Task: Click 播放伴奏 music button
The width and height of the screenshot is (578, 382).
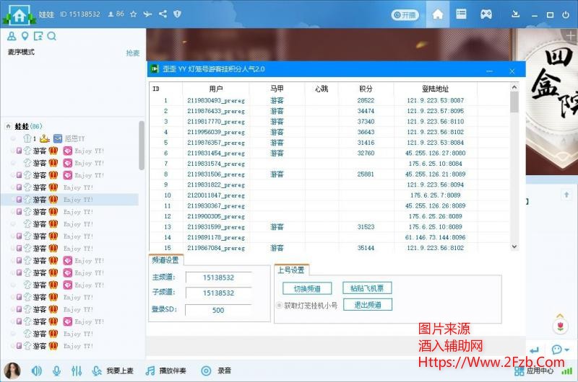Action: coord(166,370)
